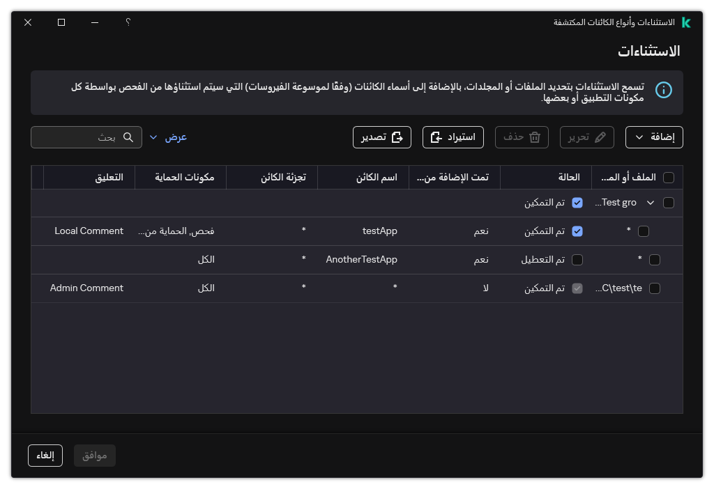This screenshot has width=714, height=489.
Task: Enable the AnotherTestApp disabled exclusion checkbox
Action: pos(577,259)
